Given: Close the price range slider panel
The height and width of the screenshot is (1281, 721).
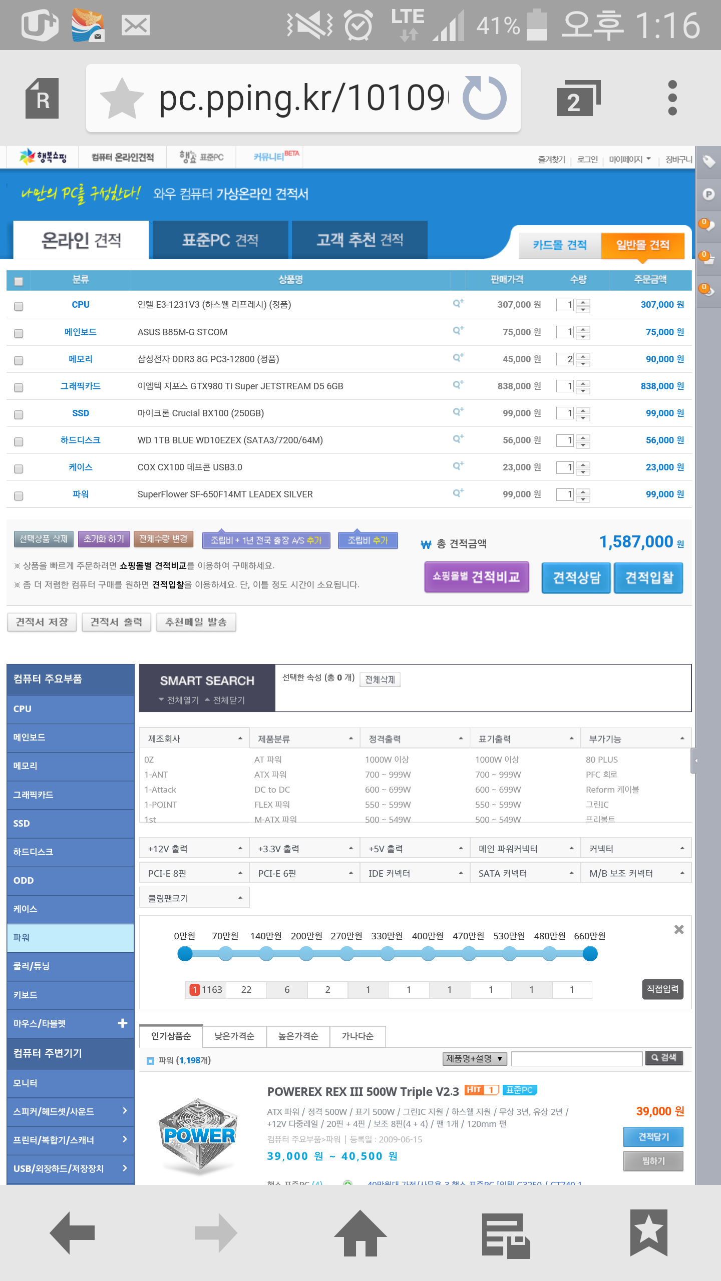Looking at the screenshot, I should (x=678, y=929).
